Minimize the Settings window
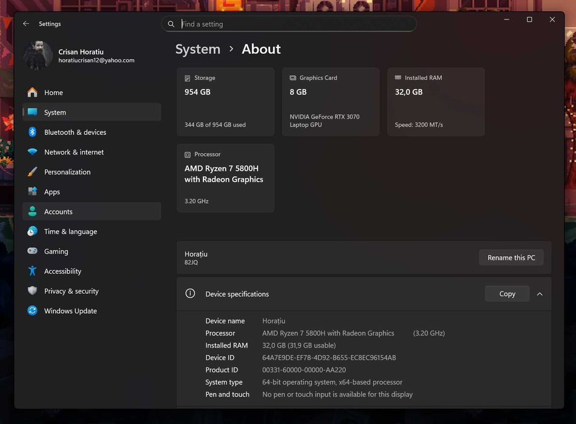Image resolution: width=576 pixels, height=424 pixels. (x=506, y=19)
